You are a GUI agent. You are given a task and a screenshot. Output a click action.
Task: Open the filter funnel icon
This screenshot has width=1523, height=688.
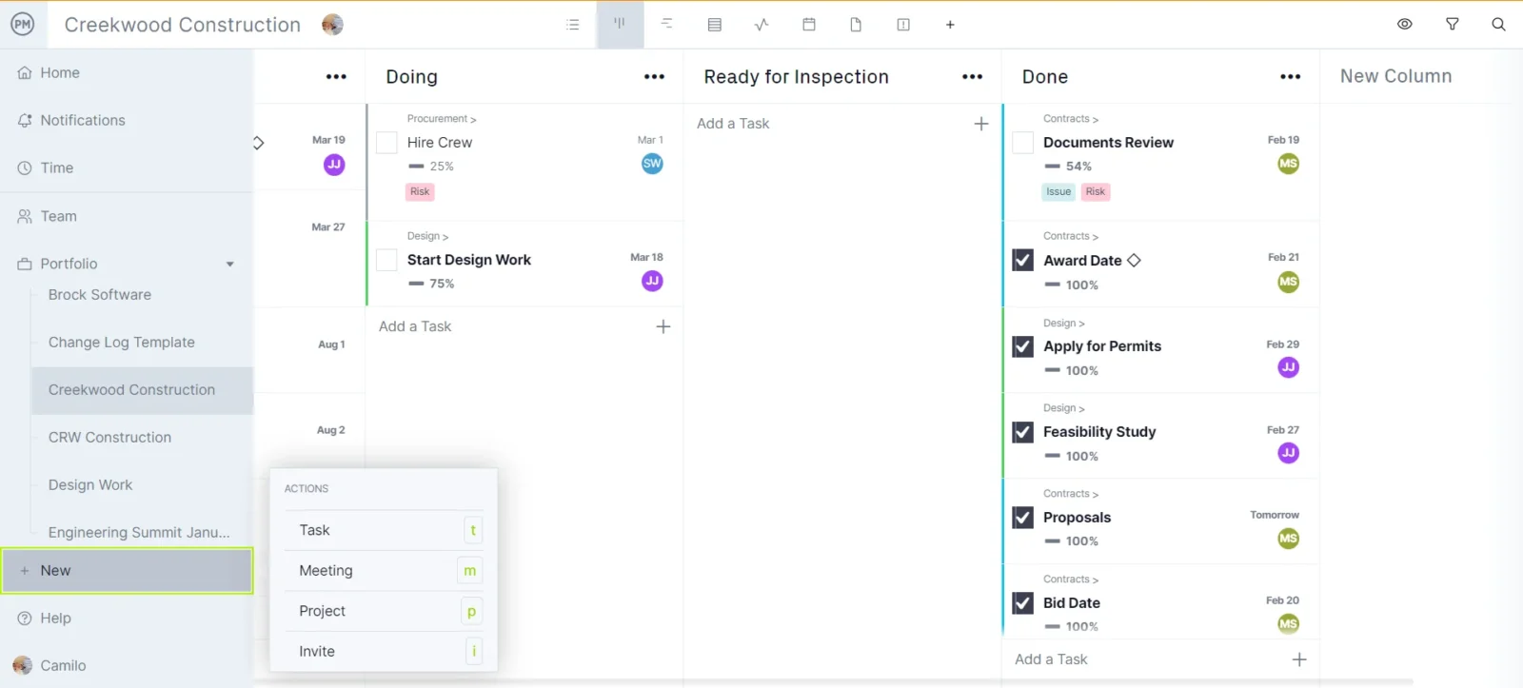coord(1453,25)
